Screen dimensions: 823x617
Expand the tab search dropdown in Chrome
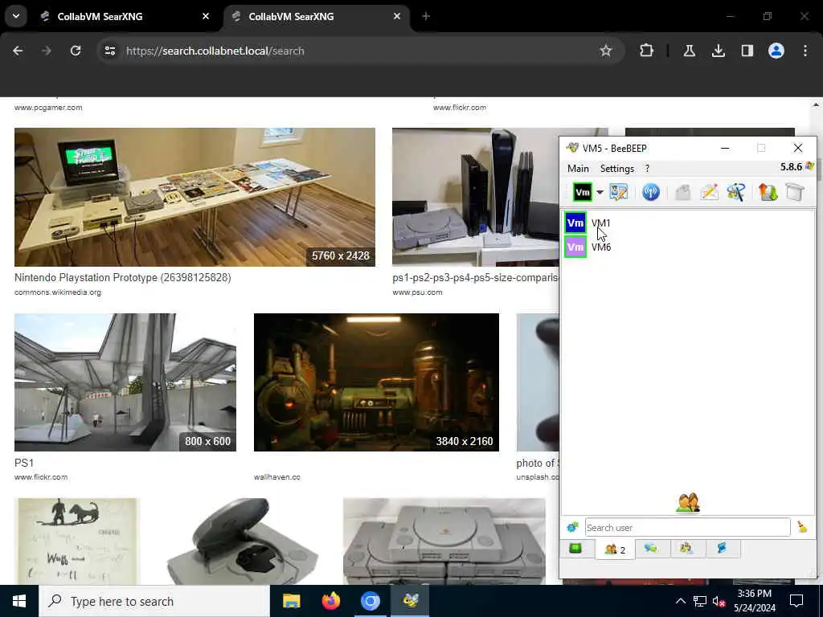16,16
